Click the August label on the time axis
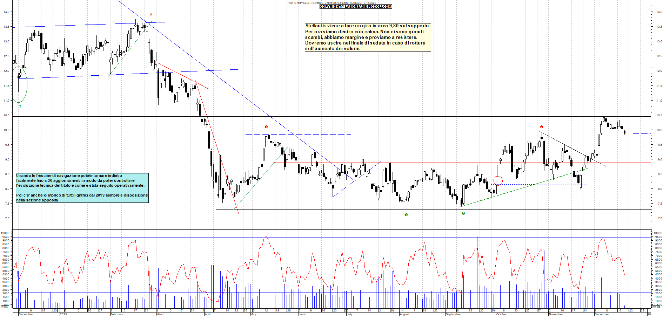663x316 pixels. 404,314
